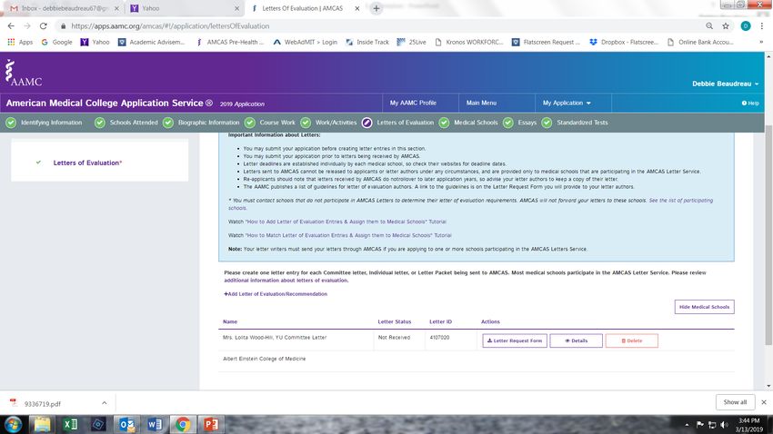The width and height of the screenshot is (773, 434).
Task: Close the Letters Of Evaluation tab
Action: click(x=356, y=8)
